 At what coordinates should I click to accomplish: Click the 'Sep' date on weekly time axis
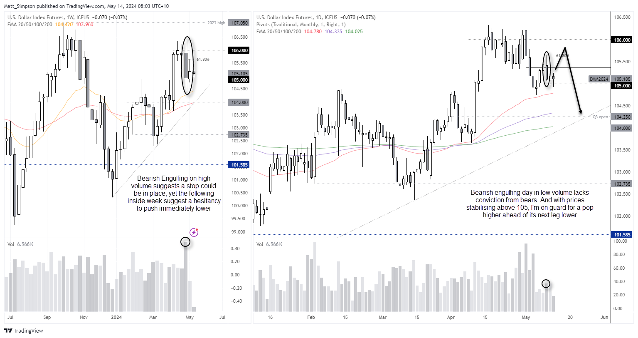[x=47, y=317]
